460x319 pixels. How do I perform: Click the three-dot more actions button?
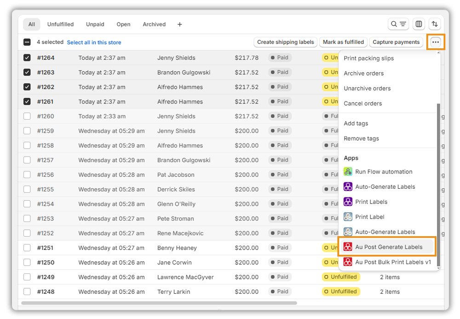click(x=435, y=42)
